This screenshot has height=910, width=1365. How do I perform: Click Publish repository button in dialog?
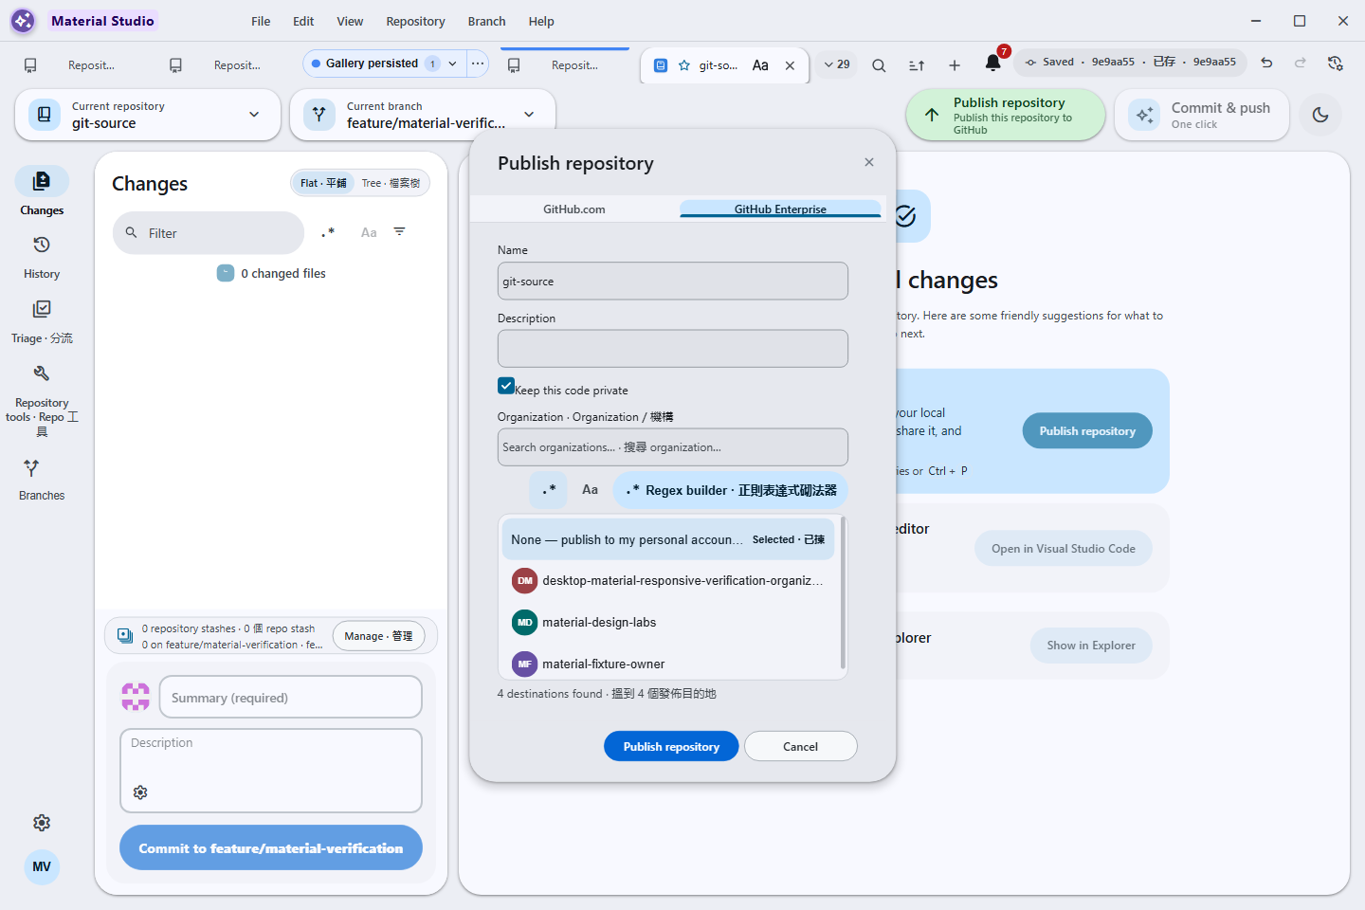point(671,746)
